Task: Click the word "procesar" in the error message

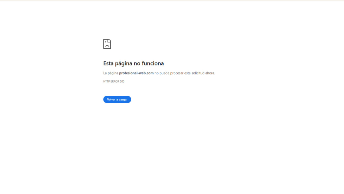Action: tap(177, 73)
